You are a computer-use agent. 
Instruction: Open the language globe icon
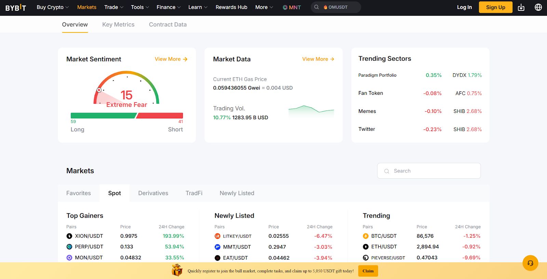pos(538,7)
